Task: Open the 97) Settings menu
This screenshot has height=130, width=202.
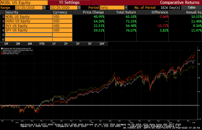Action: click(x=69, y=2)
